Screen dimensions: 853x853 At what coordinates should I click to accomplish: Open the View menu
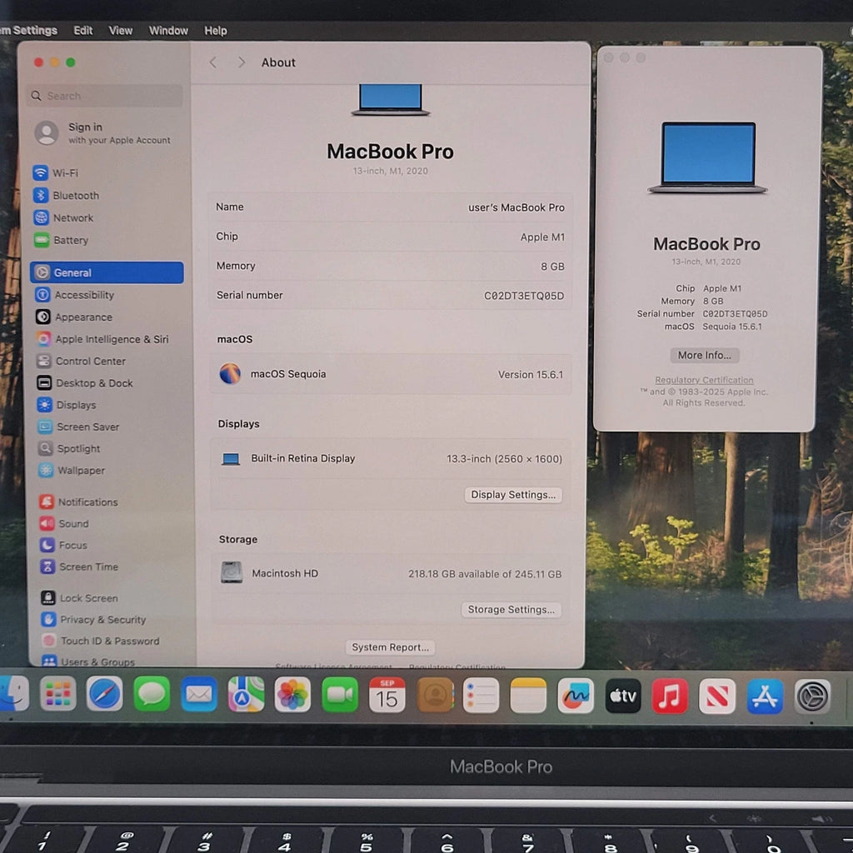pos(121,31)
